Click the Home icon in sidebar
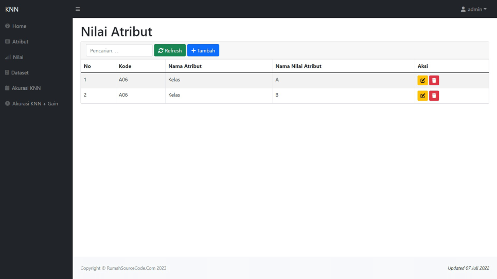 (x=7, y=26)
